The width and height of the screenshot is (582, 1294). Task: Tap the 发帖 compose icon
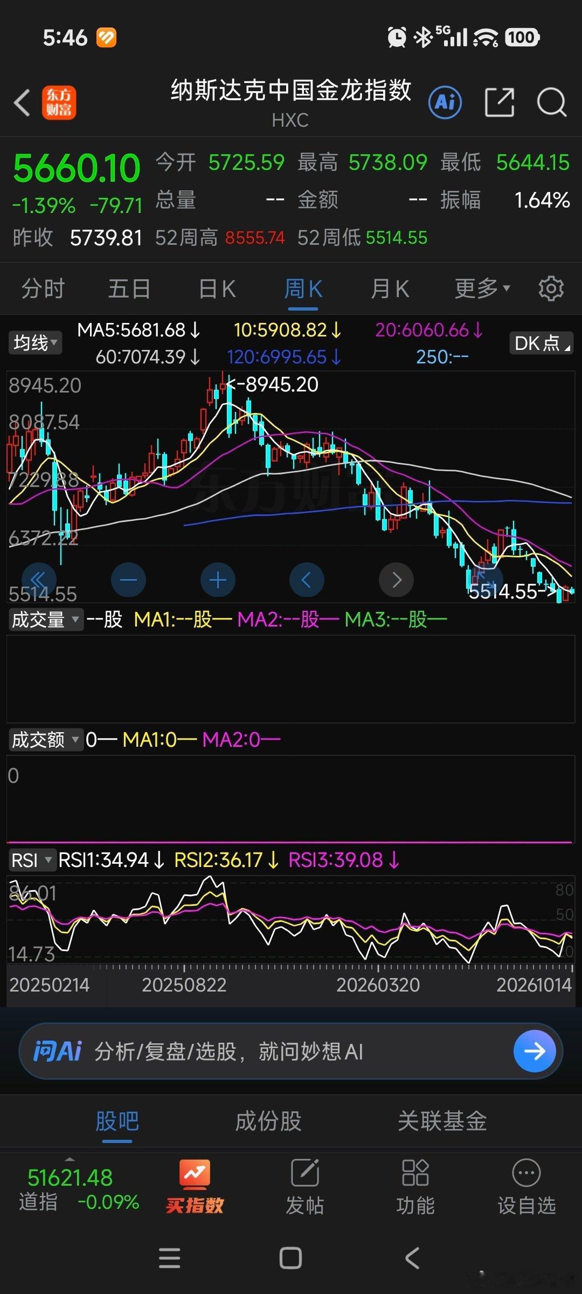coord(305,1173)
